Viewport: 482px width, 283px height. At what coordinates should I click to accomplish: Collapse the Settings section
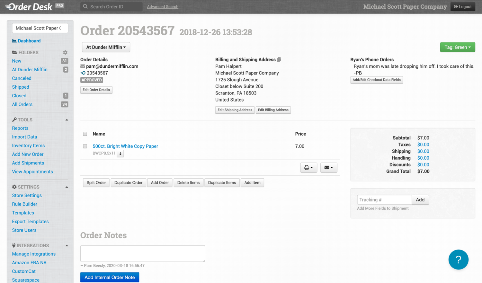pyautogui.click(x=67, y=187)
